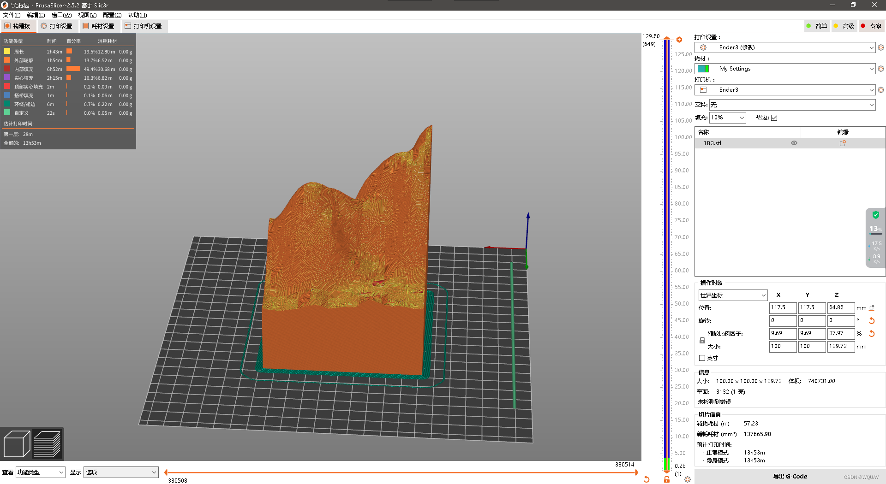Open the 填充 10% infill dropdown
The width and height of the screenshot is (886, 484).
727,118
